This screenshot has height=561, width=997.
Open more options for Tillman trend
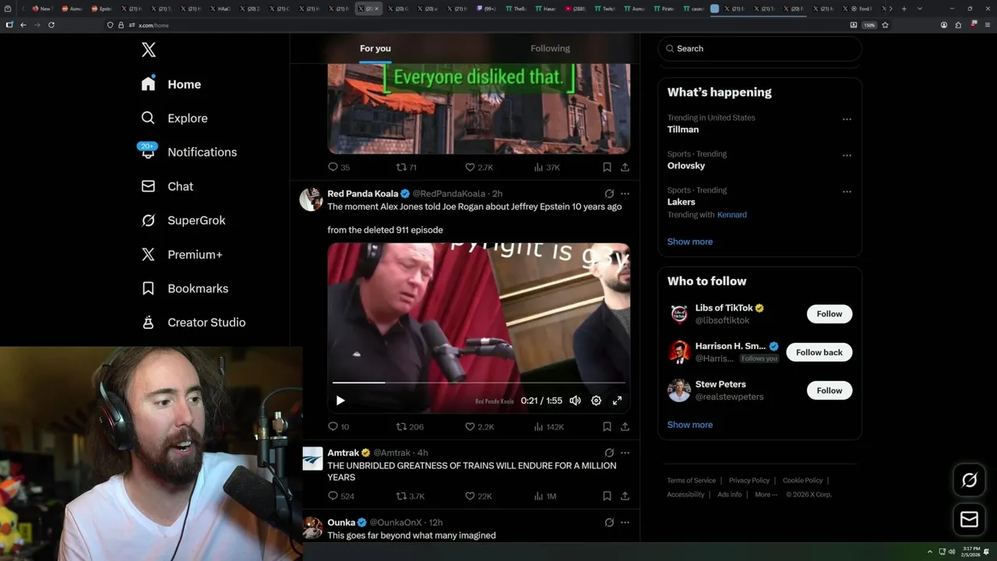click(x=847, y=119)
